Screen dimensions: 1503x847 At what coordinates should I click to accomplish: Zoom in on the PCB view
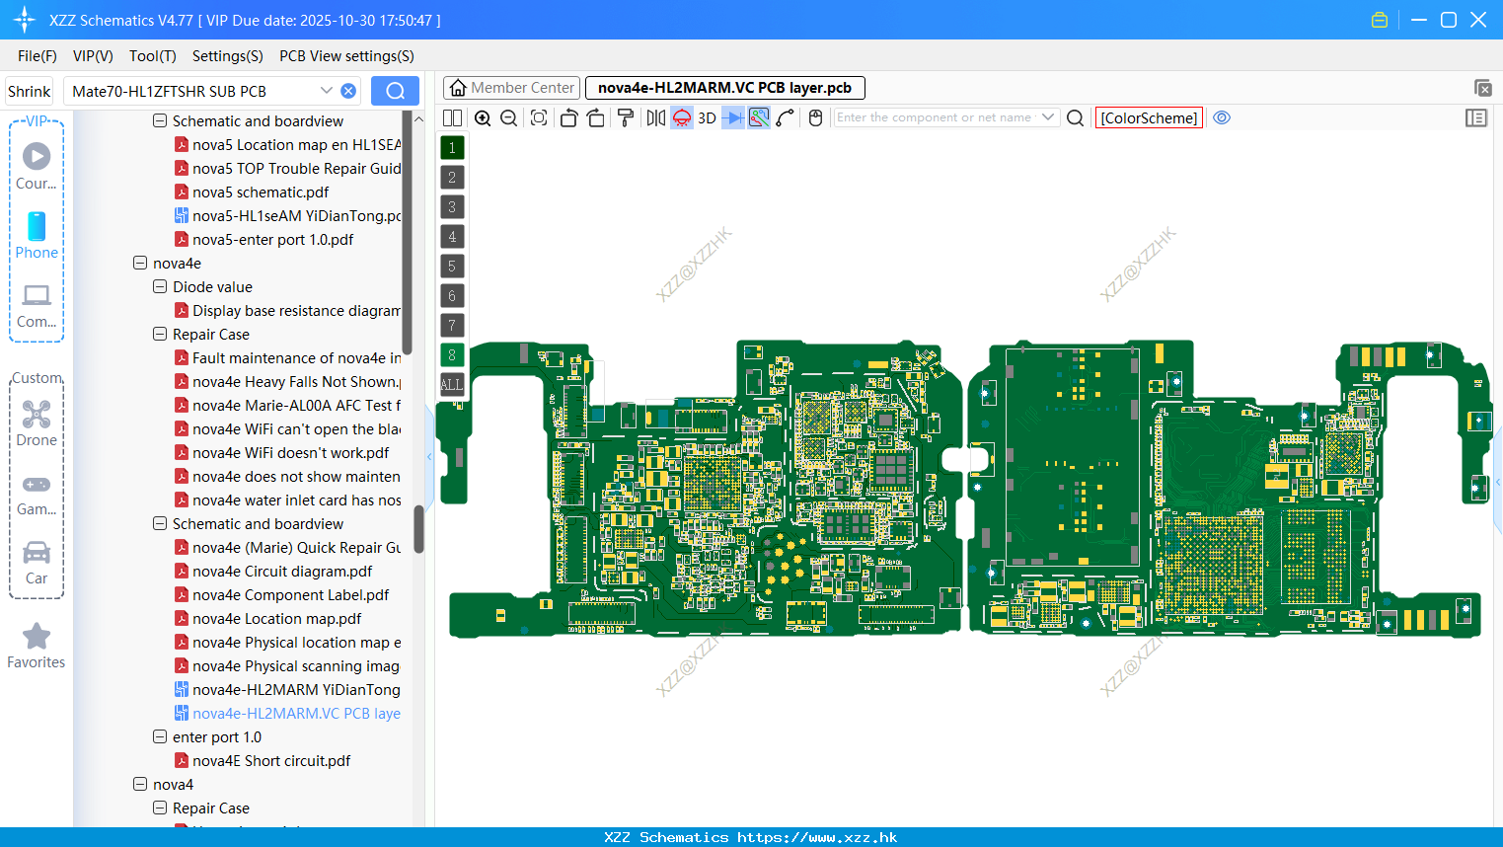pos(483,117)
